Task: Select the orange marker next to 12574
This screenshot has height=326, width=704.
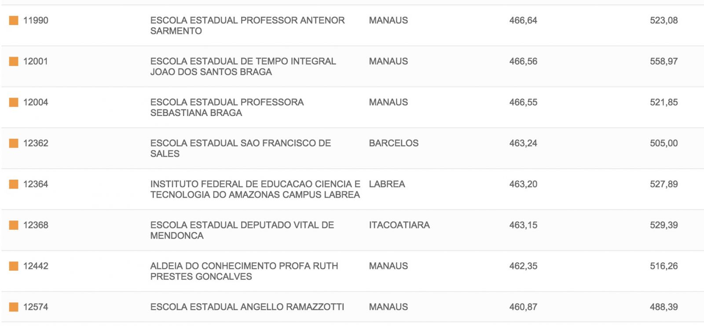Action: coord(14,307)
